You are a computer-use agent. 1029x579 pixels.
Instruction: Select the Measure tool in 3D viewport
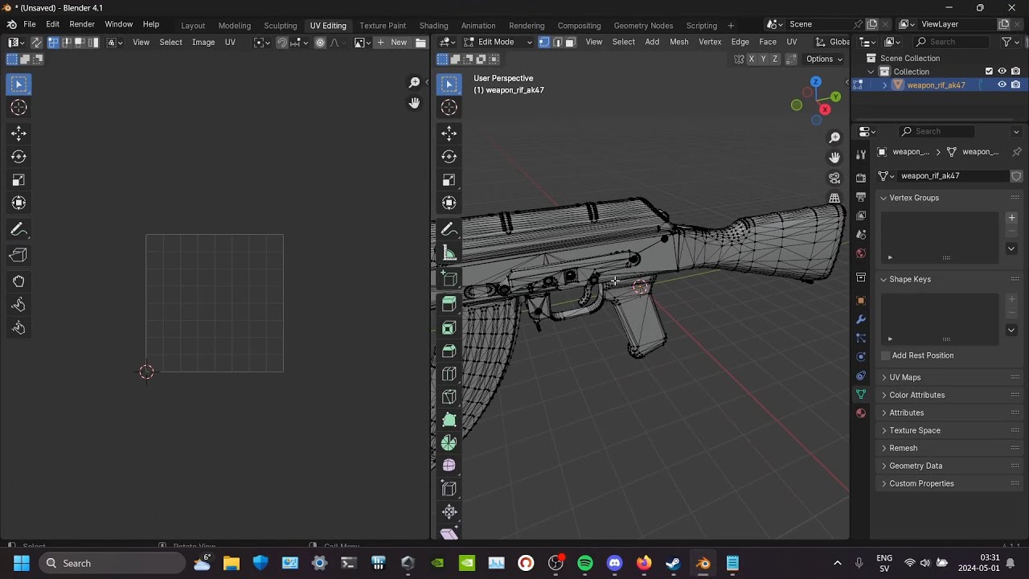449,253
